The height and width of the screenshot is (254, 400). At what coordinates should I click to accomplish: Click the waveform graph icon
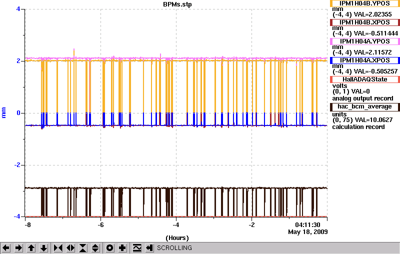(137, 248)
